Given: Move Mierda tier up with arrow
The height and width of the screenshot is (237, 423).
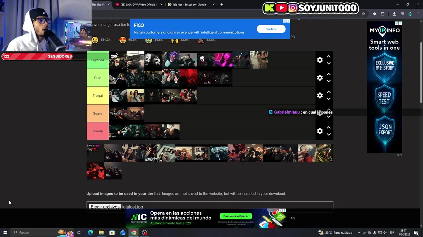Looking at the screenshot, I should coord(328,128).
